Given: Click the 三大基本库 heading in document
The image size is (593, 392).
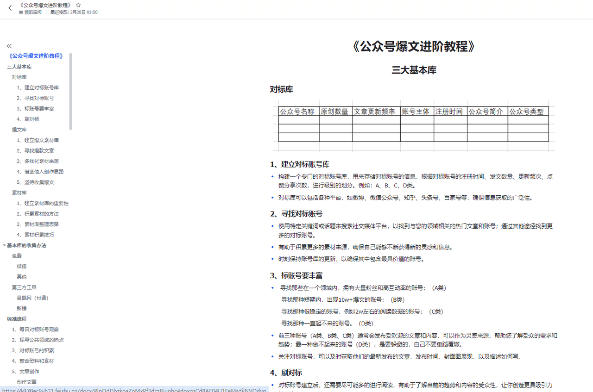Looking at the screenshot, I should [x=414, y=70].
